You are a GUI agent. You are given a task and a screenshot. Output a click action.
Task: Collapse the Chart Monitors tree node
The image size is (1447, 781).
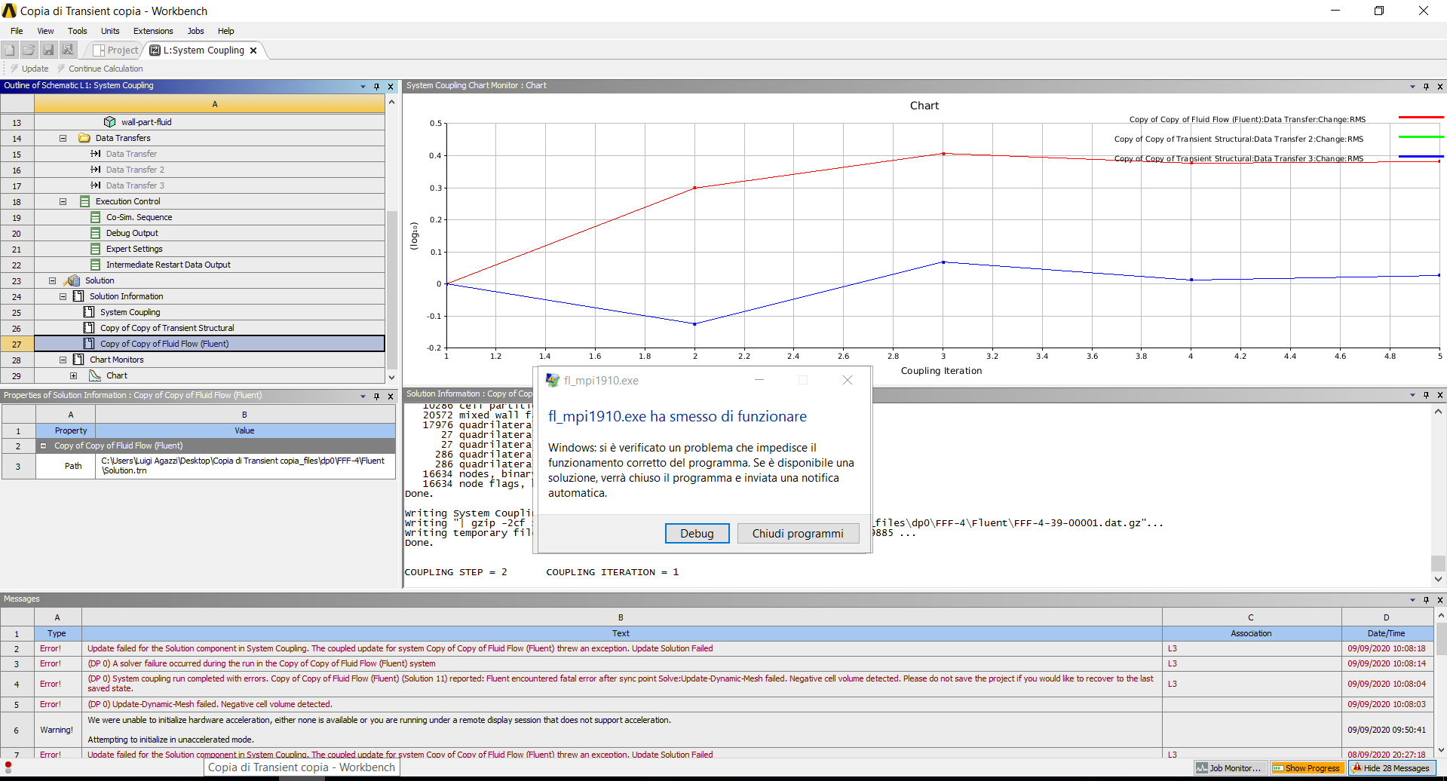pos(63,360)
